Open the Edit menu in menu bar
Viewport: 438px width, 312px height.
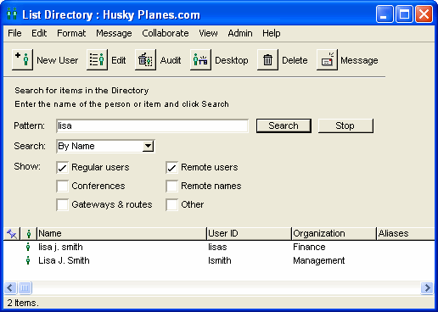click(39, 33)
